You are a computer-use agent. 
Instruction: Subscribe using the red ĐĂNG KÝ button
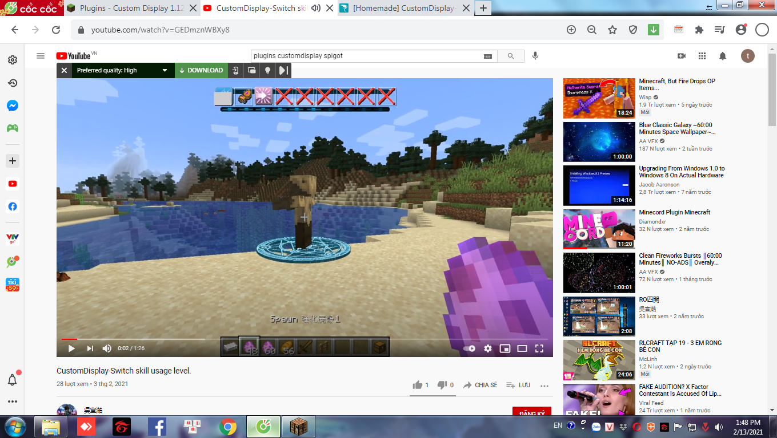point(532,411)
